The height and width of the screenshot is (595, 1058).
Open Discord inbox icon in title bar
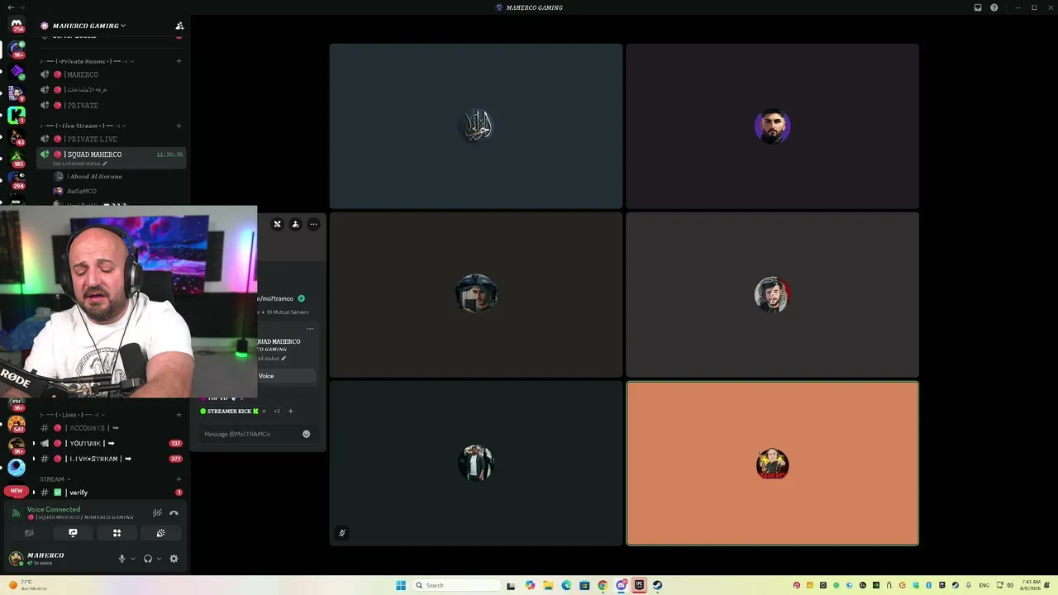tap(978, 7)
